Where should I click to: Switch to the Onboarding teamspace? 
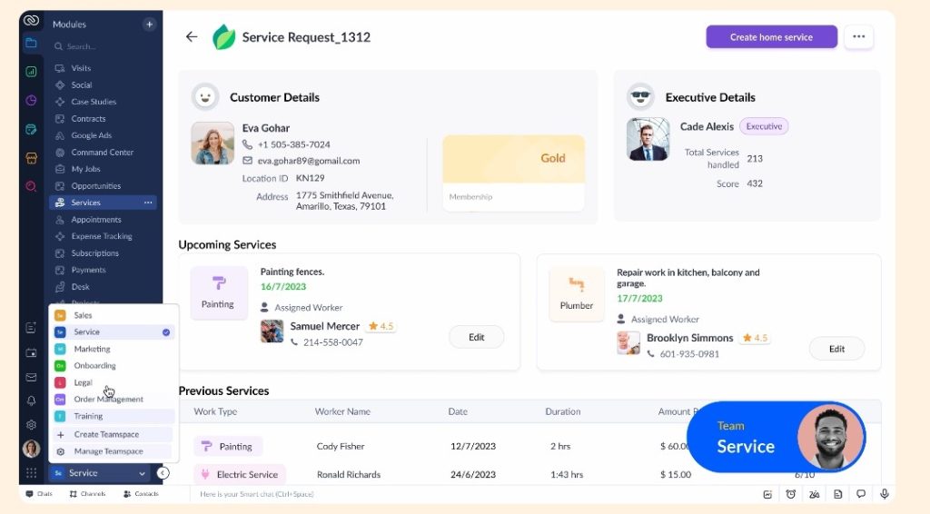point(113,366)
